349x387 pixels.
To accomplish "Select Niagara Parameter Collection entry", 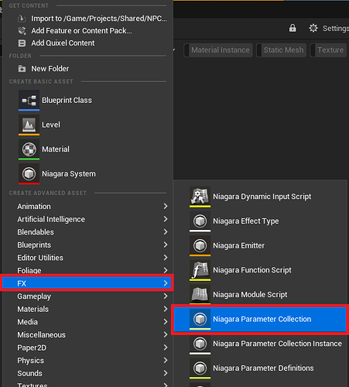I will click(x=260, y=319).
